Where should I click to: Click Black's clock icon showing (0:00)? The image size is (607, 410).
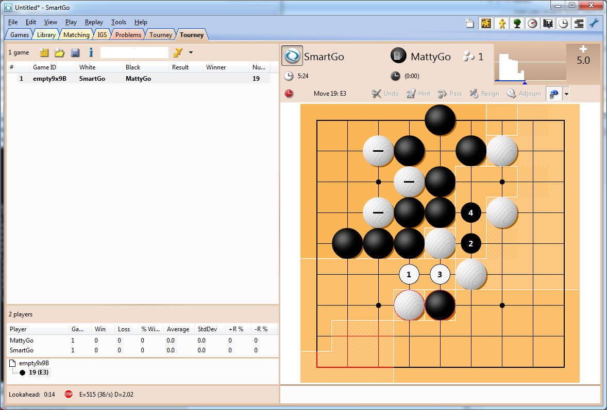point(395,76)
